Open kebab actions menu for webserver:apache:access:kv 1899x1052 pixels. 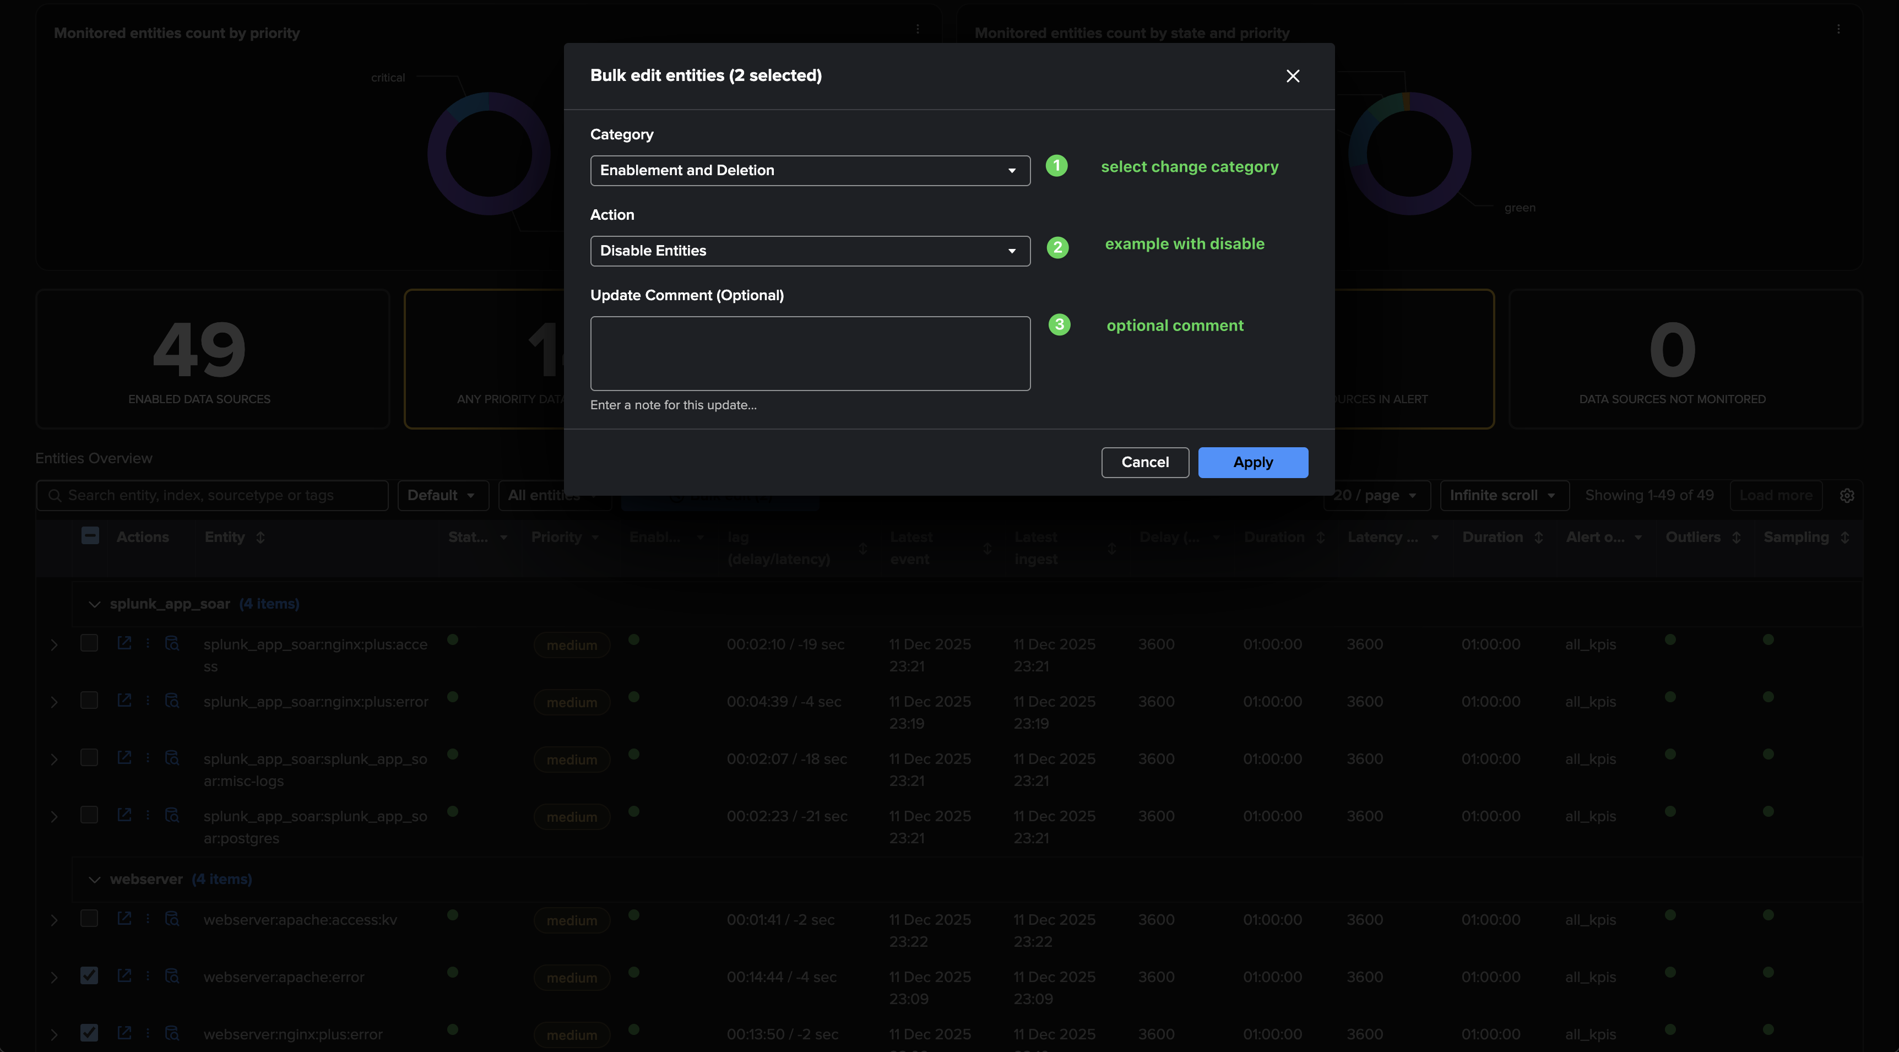148,919
